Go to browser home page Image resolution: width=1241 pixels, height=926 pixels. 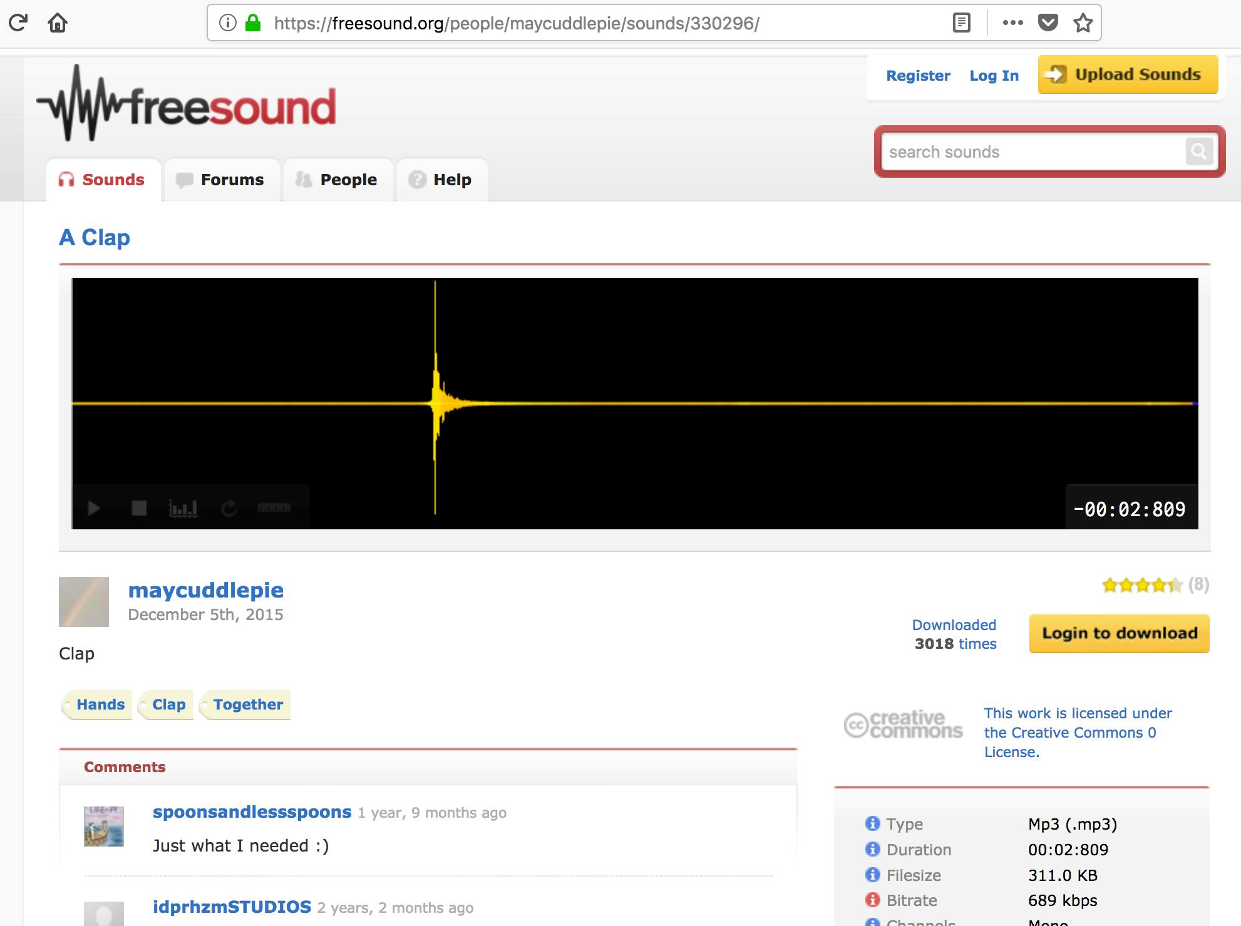[x=58, y=23]
